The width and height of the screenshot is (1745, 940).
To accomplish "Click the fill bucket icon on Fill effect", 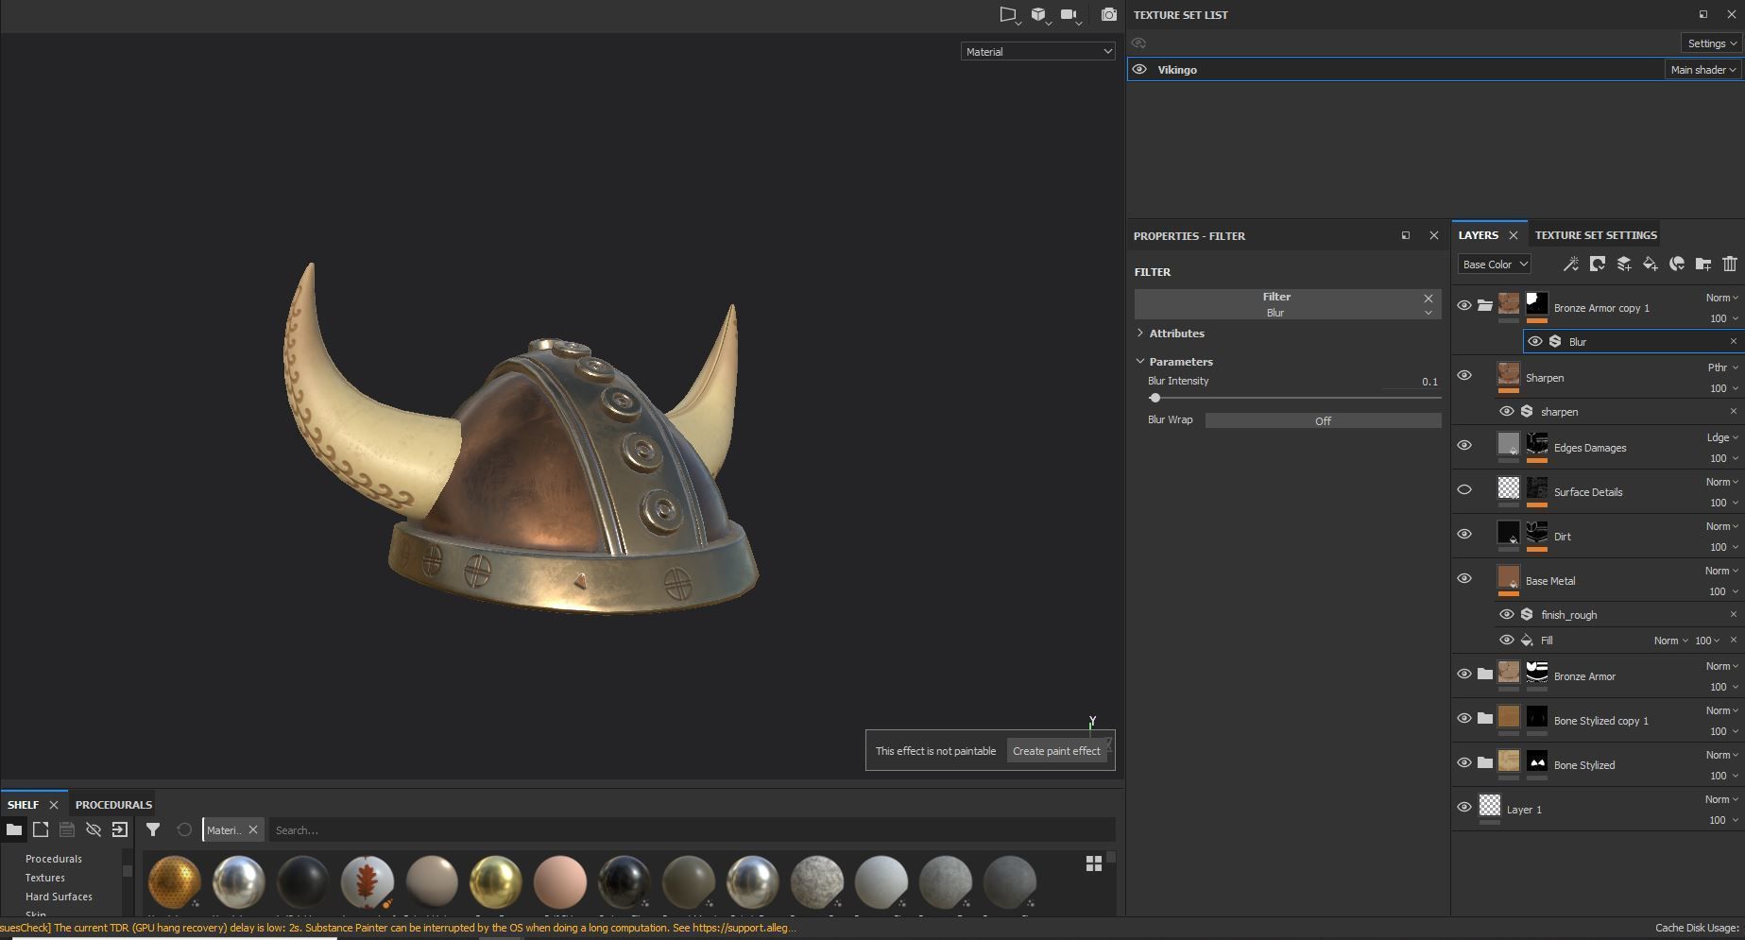I will click(x=1527, y=640).
